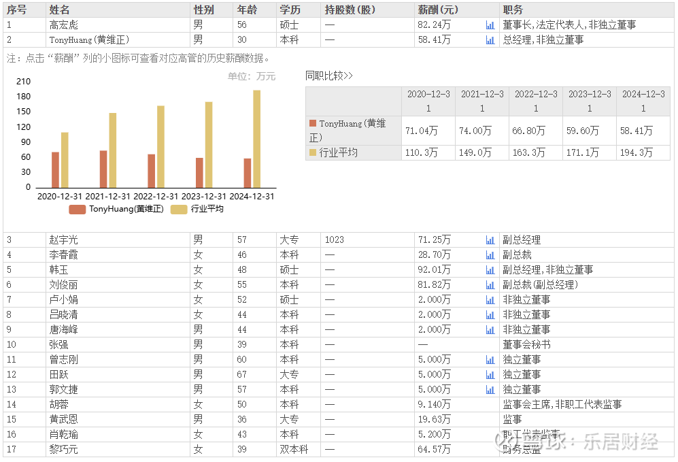Click 2023-12-31 label on chart axis
678x462 pixels.
coord(203,197)
